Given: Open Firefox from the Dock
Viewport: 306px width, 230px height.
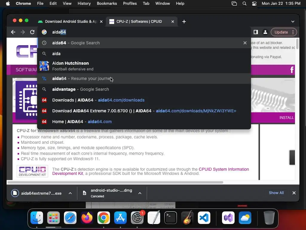Looking at the screenshot, I should [87, 218].
